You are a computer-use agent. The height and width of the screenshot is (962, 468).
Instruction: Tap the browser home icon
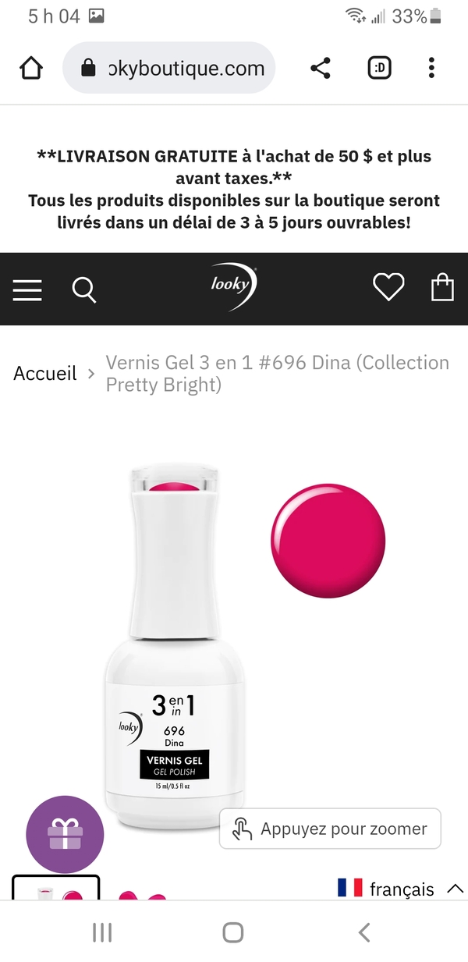31,69
